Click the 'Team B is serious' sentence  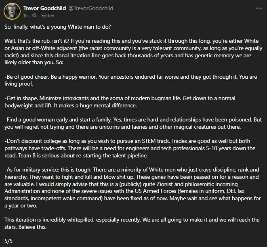[x=83, y=155]
